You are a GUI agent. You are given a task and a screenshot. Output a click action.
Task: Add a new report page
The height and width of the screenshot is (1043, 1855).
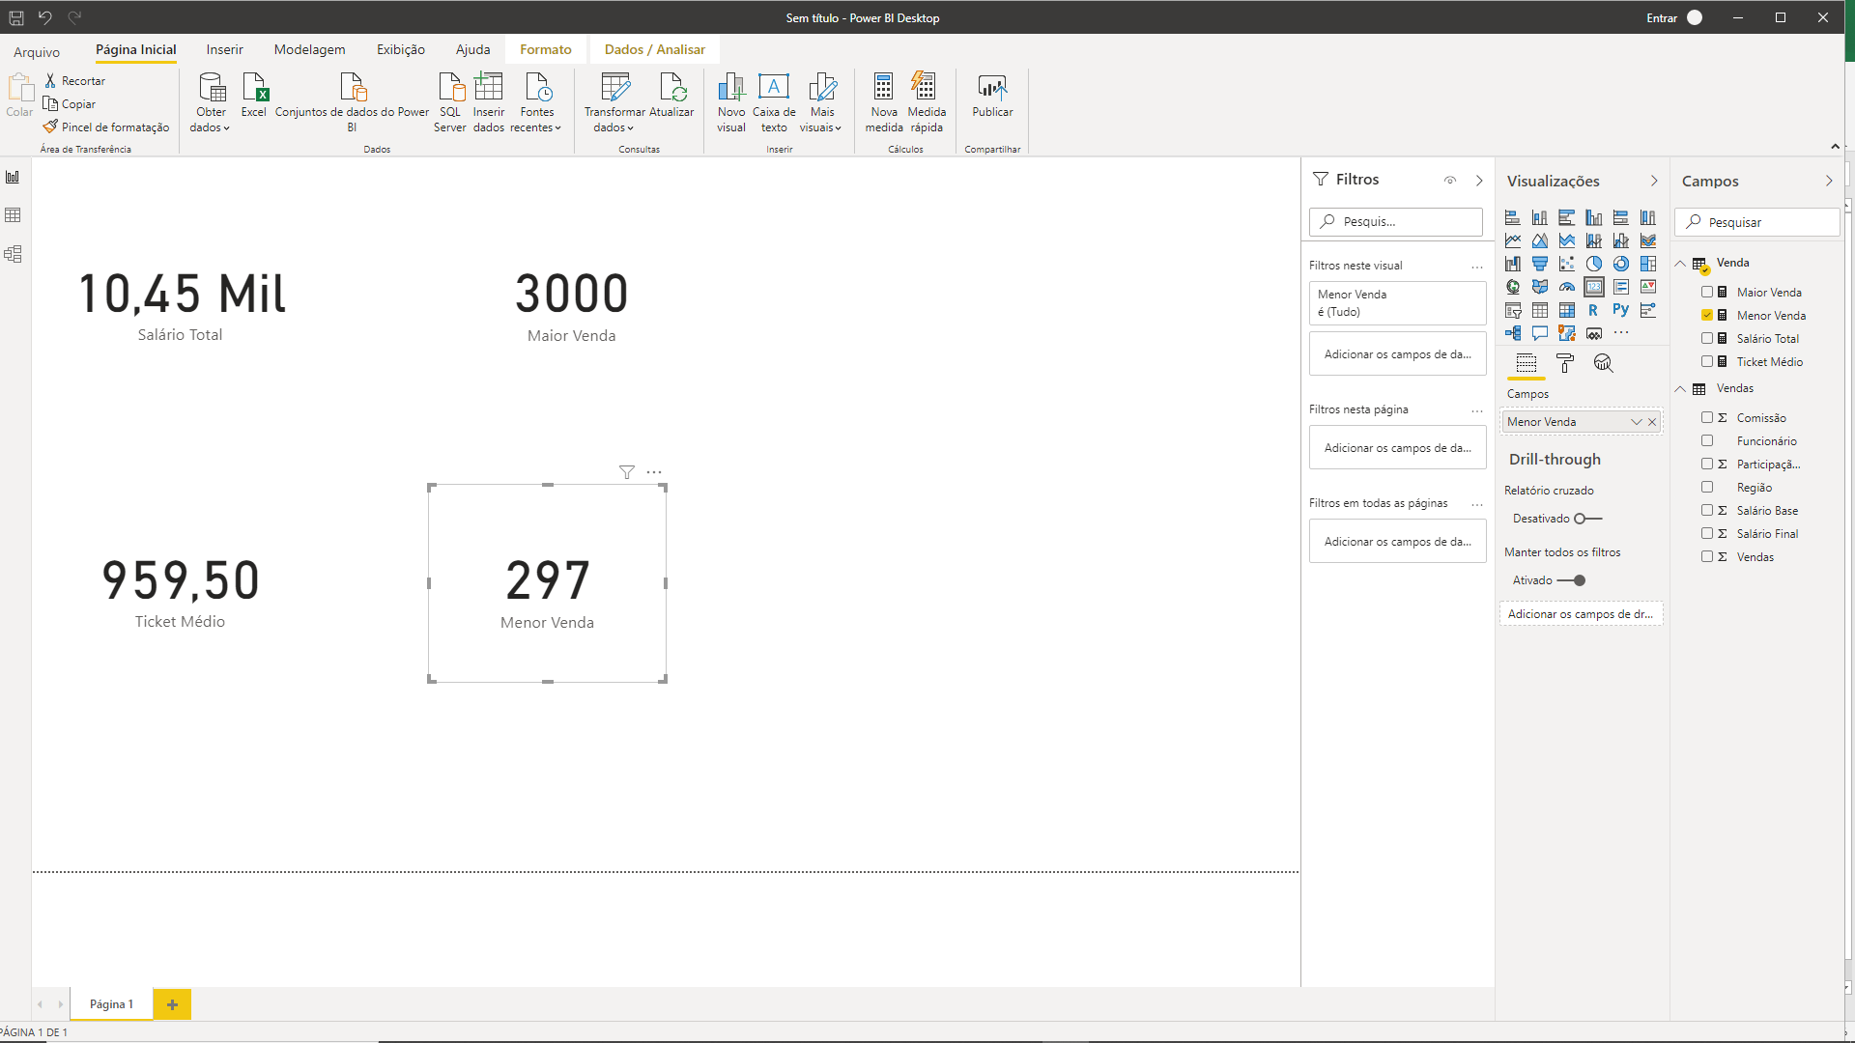(x=172, y=1004)
